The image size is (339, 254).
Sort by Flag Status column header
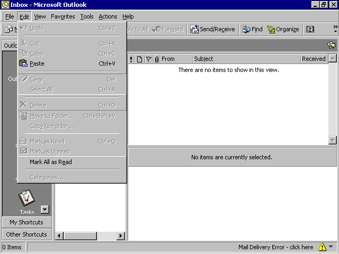tap(149, 59)
